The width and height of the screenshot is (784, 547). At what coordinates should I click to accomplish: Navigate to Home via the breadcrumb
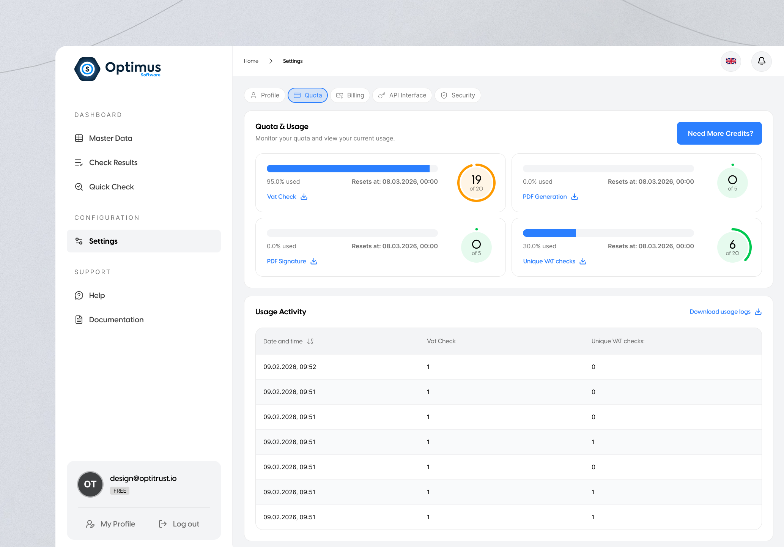(x=251, y=61)
